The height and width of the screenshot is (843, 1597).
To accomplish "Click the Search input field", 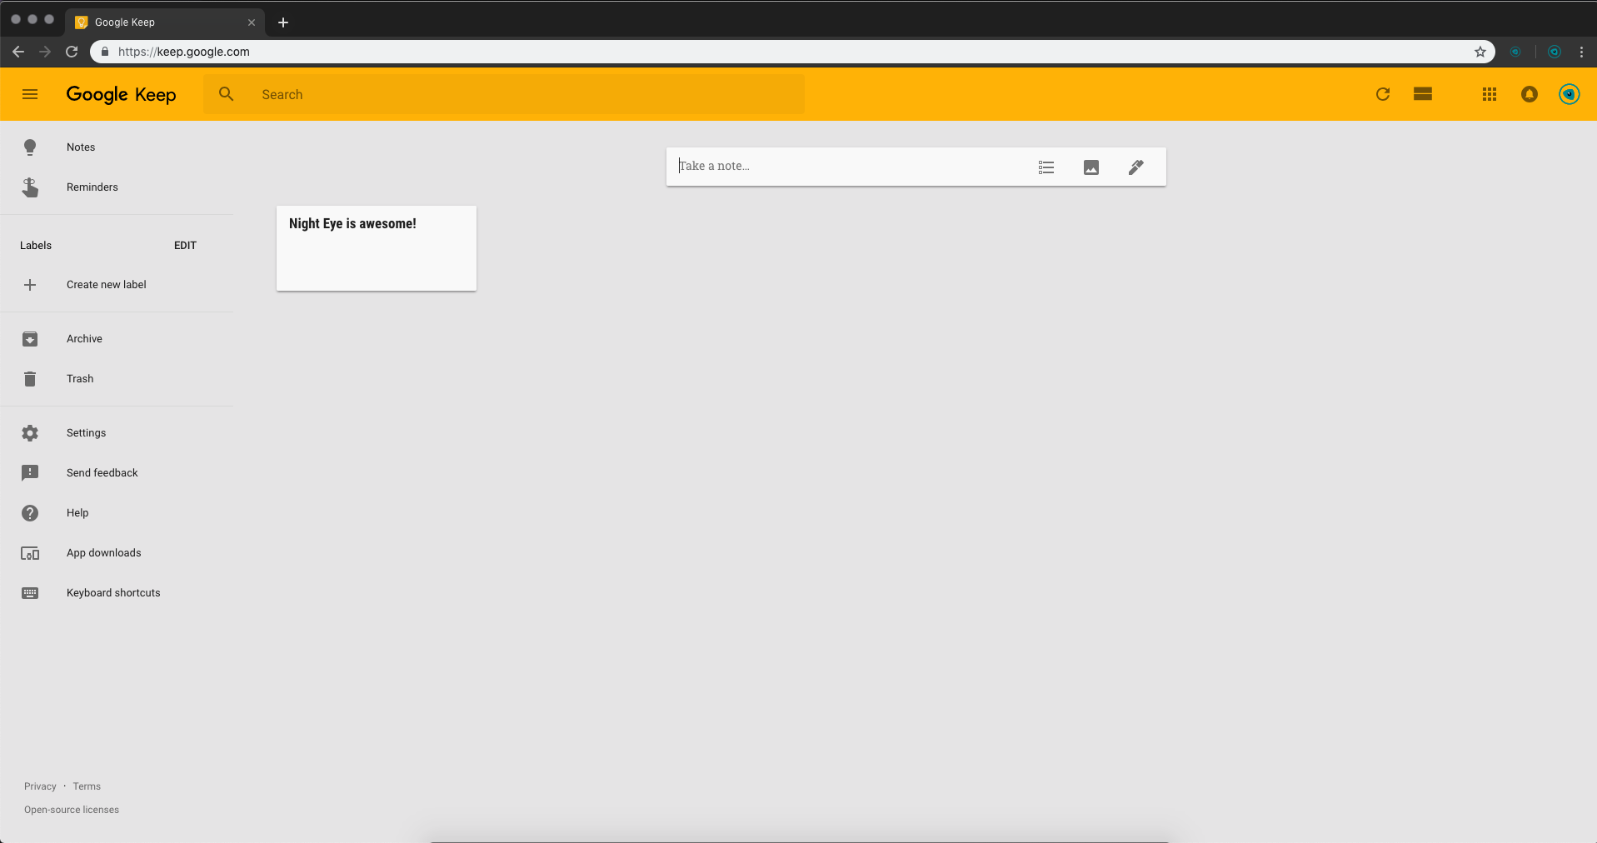I will point(504,94).
